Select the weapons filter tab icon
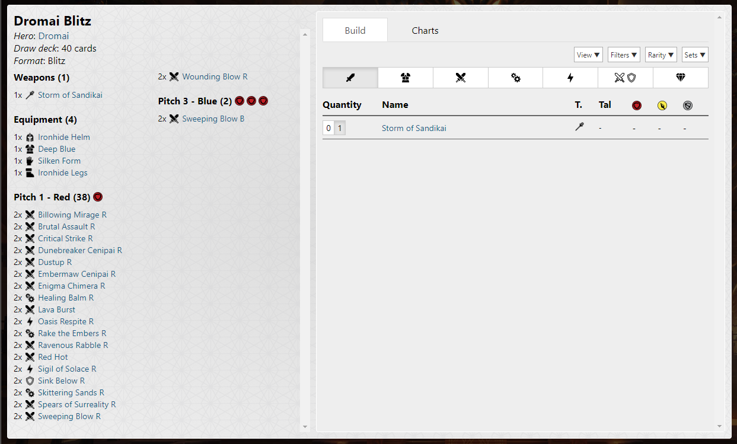This screenshot has height=444, width=737. [x=350, y=78]
